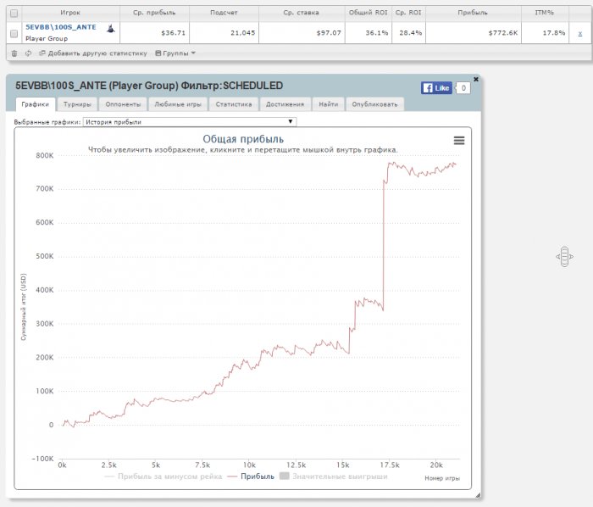
Task: Toggle the header select-all checkbox
Action: click(13, 14)
